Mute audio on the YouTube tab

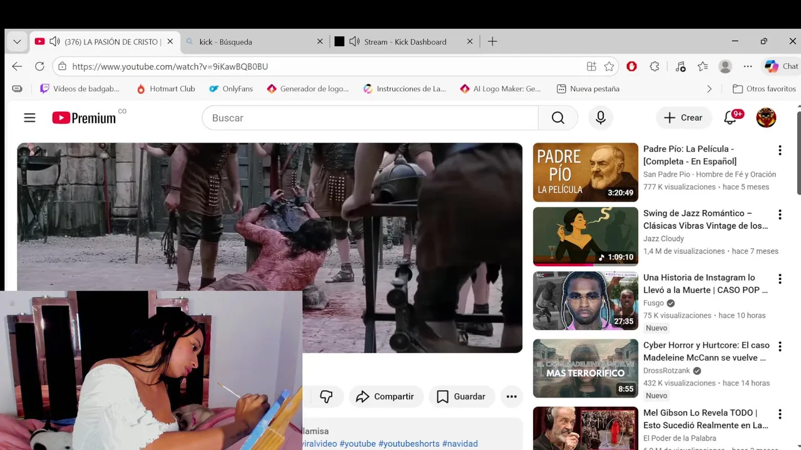[54, 42]
